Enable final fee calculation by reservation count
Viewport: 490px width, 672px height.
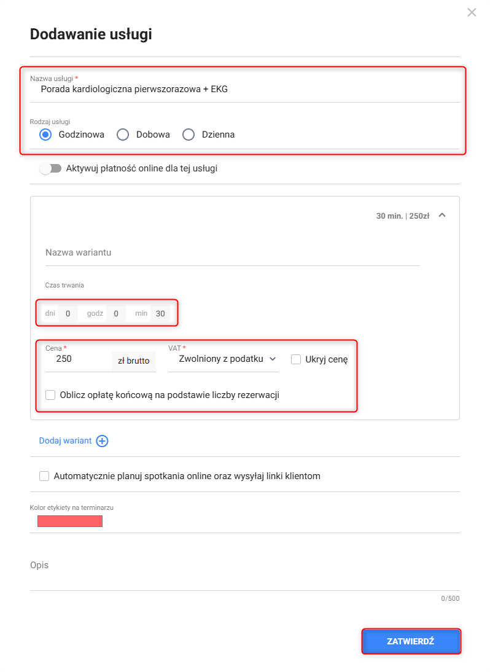tap(50, 395)
